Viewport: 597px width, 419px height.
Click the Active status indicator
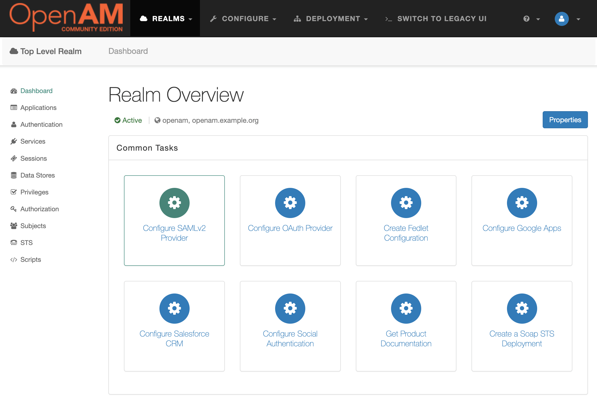[129, 120]
